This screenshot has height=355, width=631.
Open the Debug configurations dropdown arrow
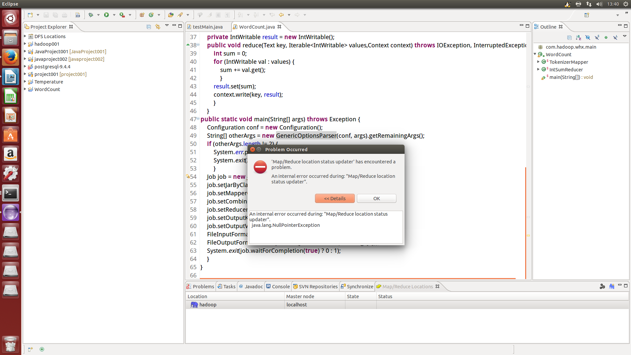[x=98, y=15]
